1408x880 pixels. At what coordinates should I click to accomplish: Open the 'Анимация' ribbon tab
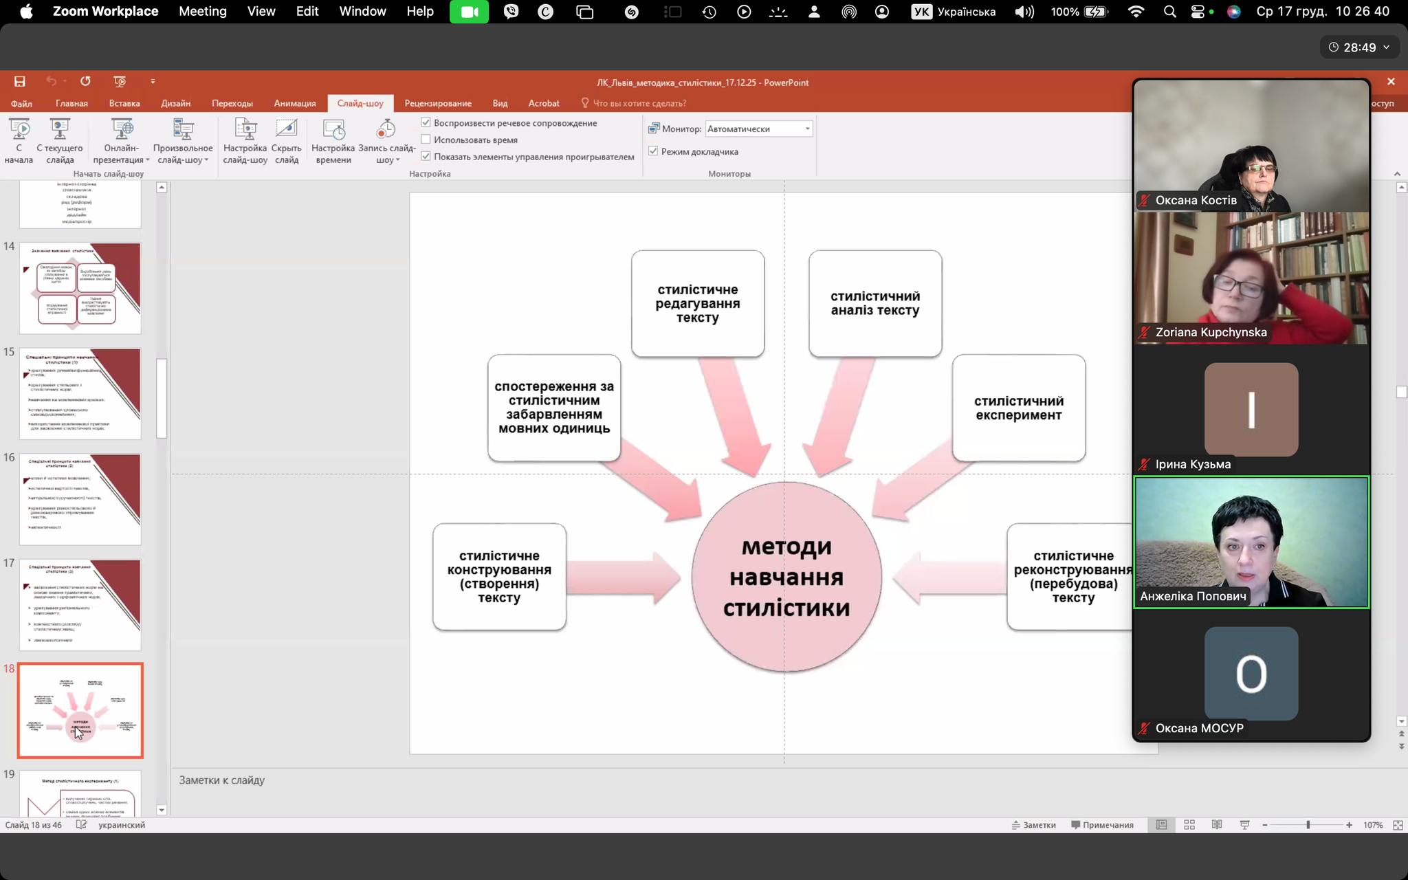point(294,103)
